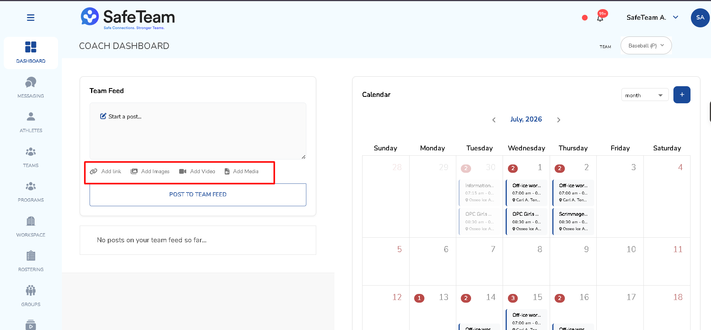Image resolution: width=711 pixels, height=330 pixels.
Task: Open July 1 OPC Girls event
Action: click(x=527, y=221)
